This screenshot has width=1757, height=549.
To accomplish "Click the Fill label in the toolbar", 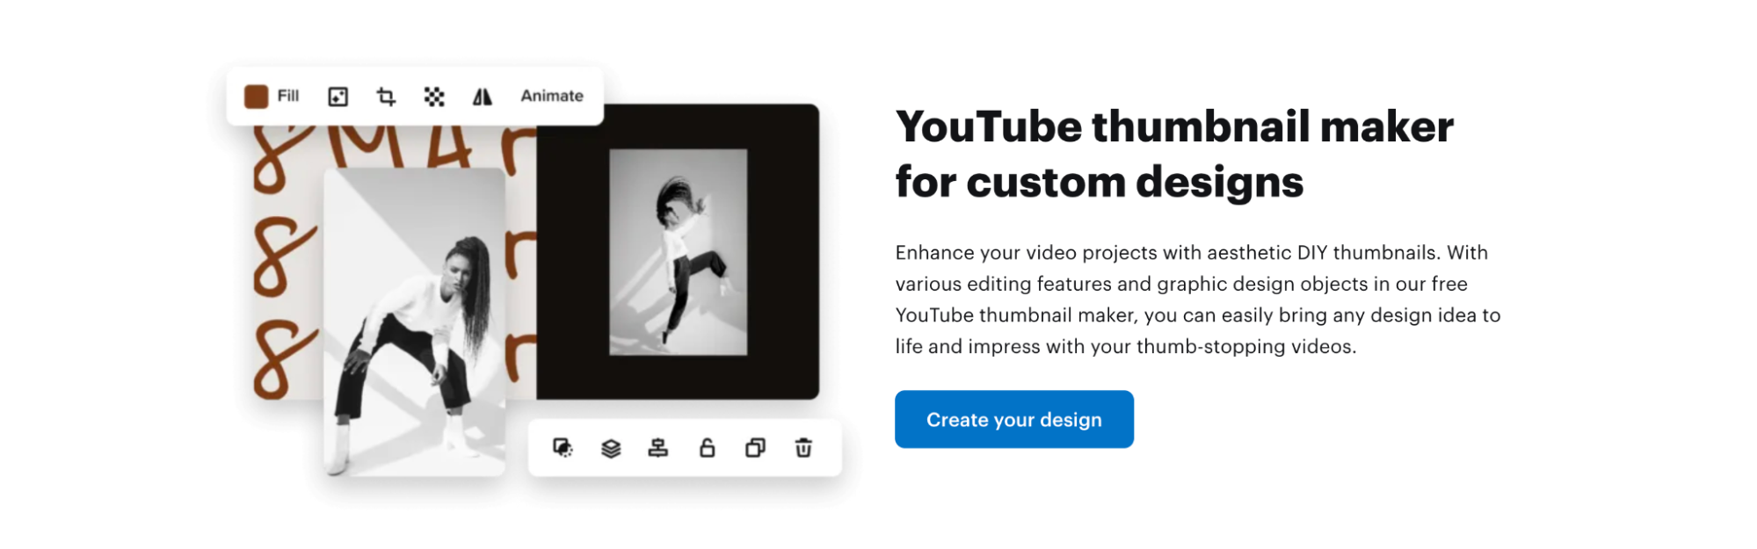I will click(288, 96).
